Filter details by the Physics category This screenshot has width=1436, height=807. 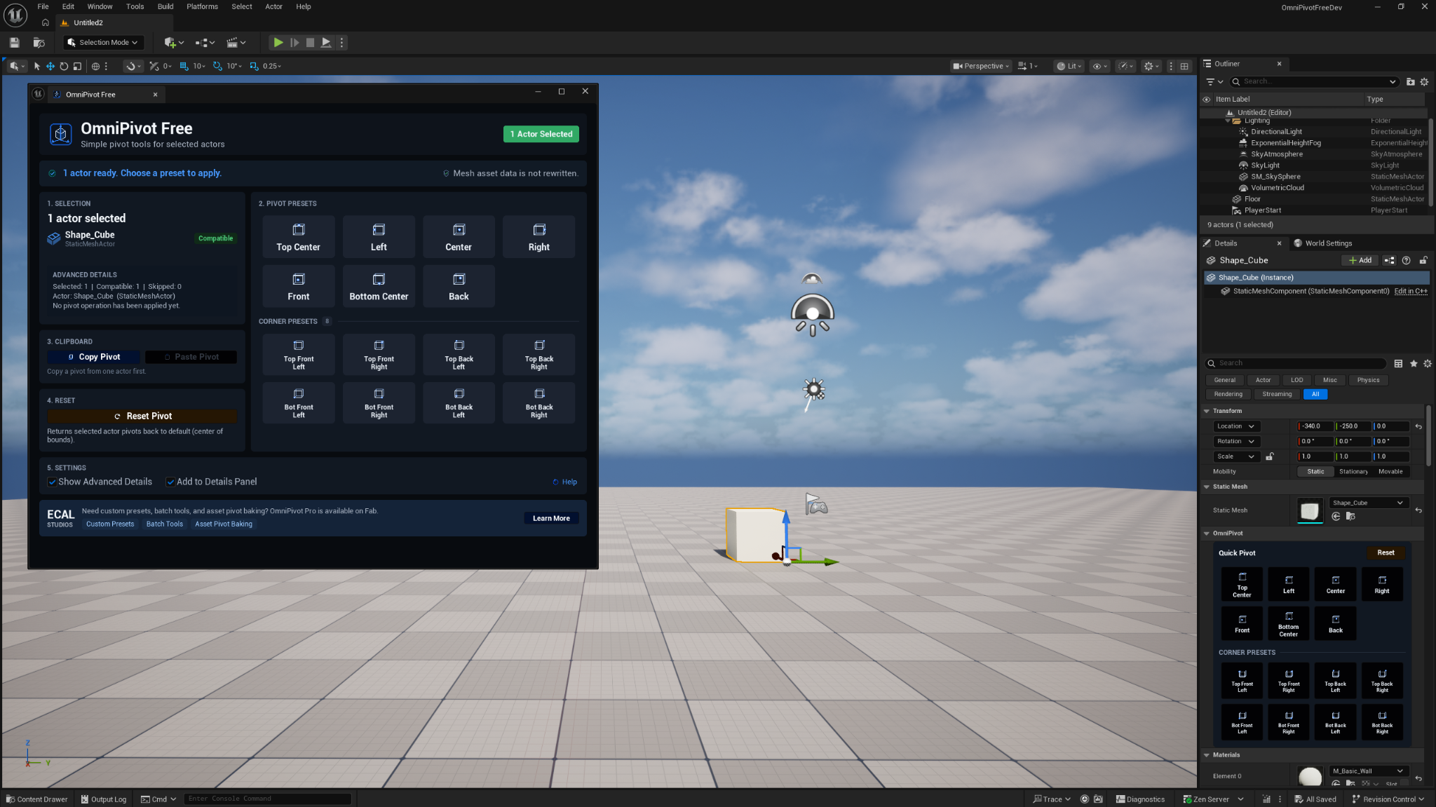(x=1368, y=380)
